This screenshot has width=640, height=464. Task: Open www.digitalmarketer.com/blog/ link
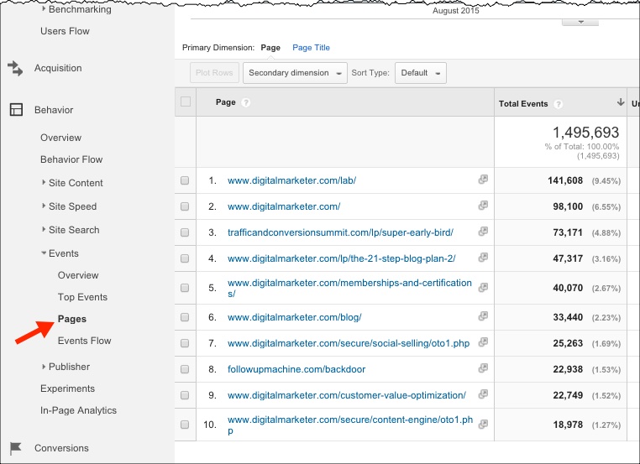(294, 317)
